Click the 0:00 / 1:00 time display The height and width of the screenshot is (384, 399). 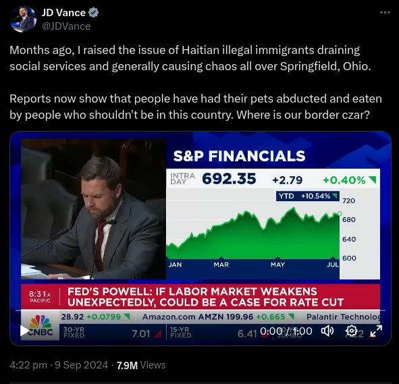click(286, 331)
